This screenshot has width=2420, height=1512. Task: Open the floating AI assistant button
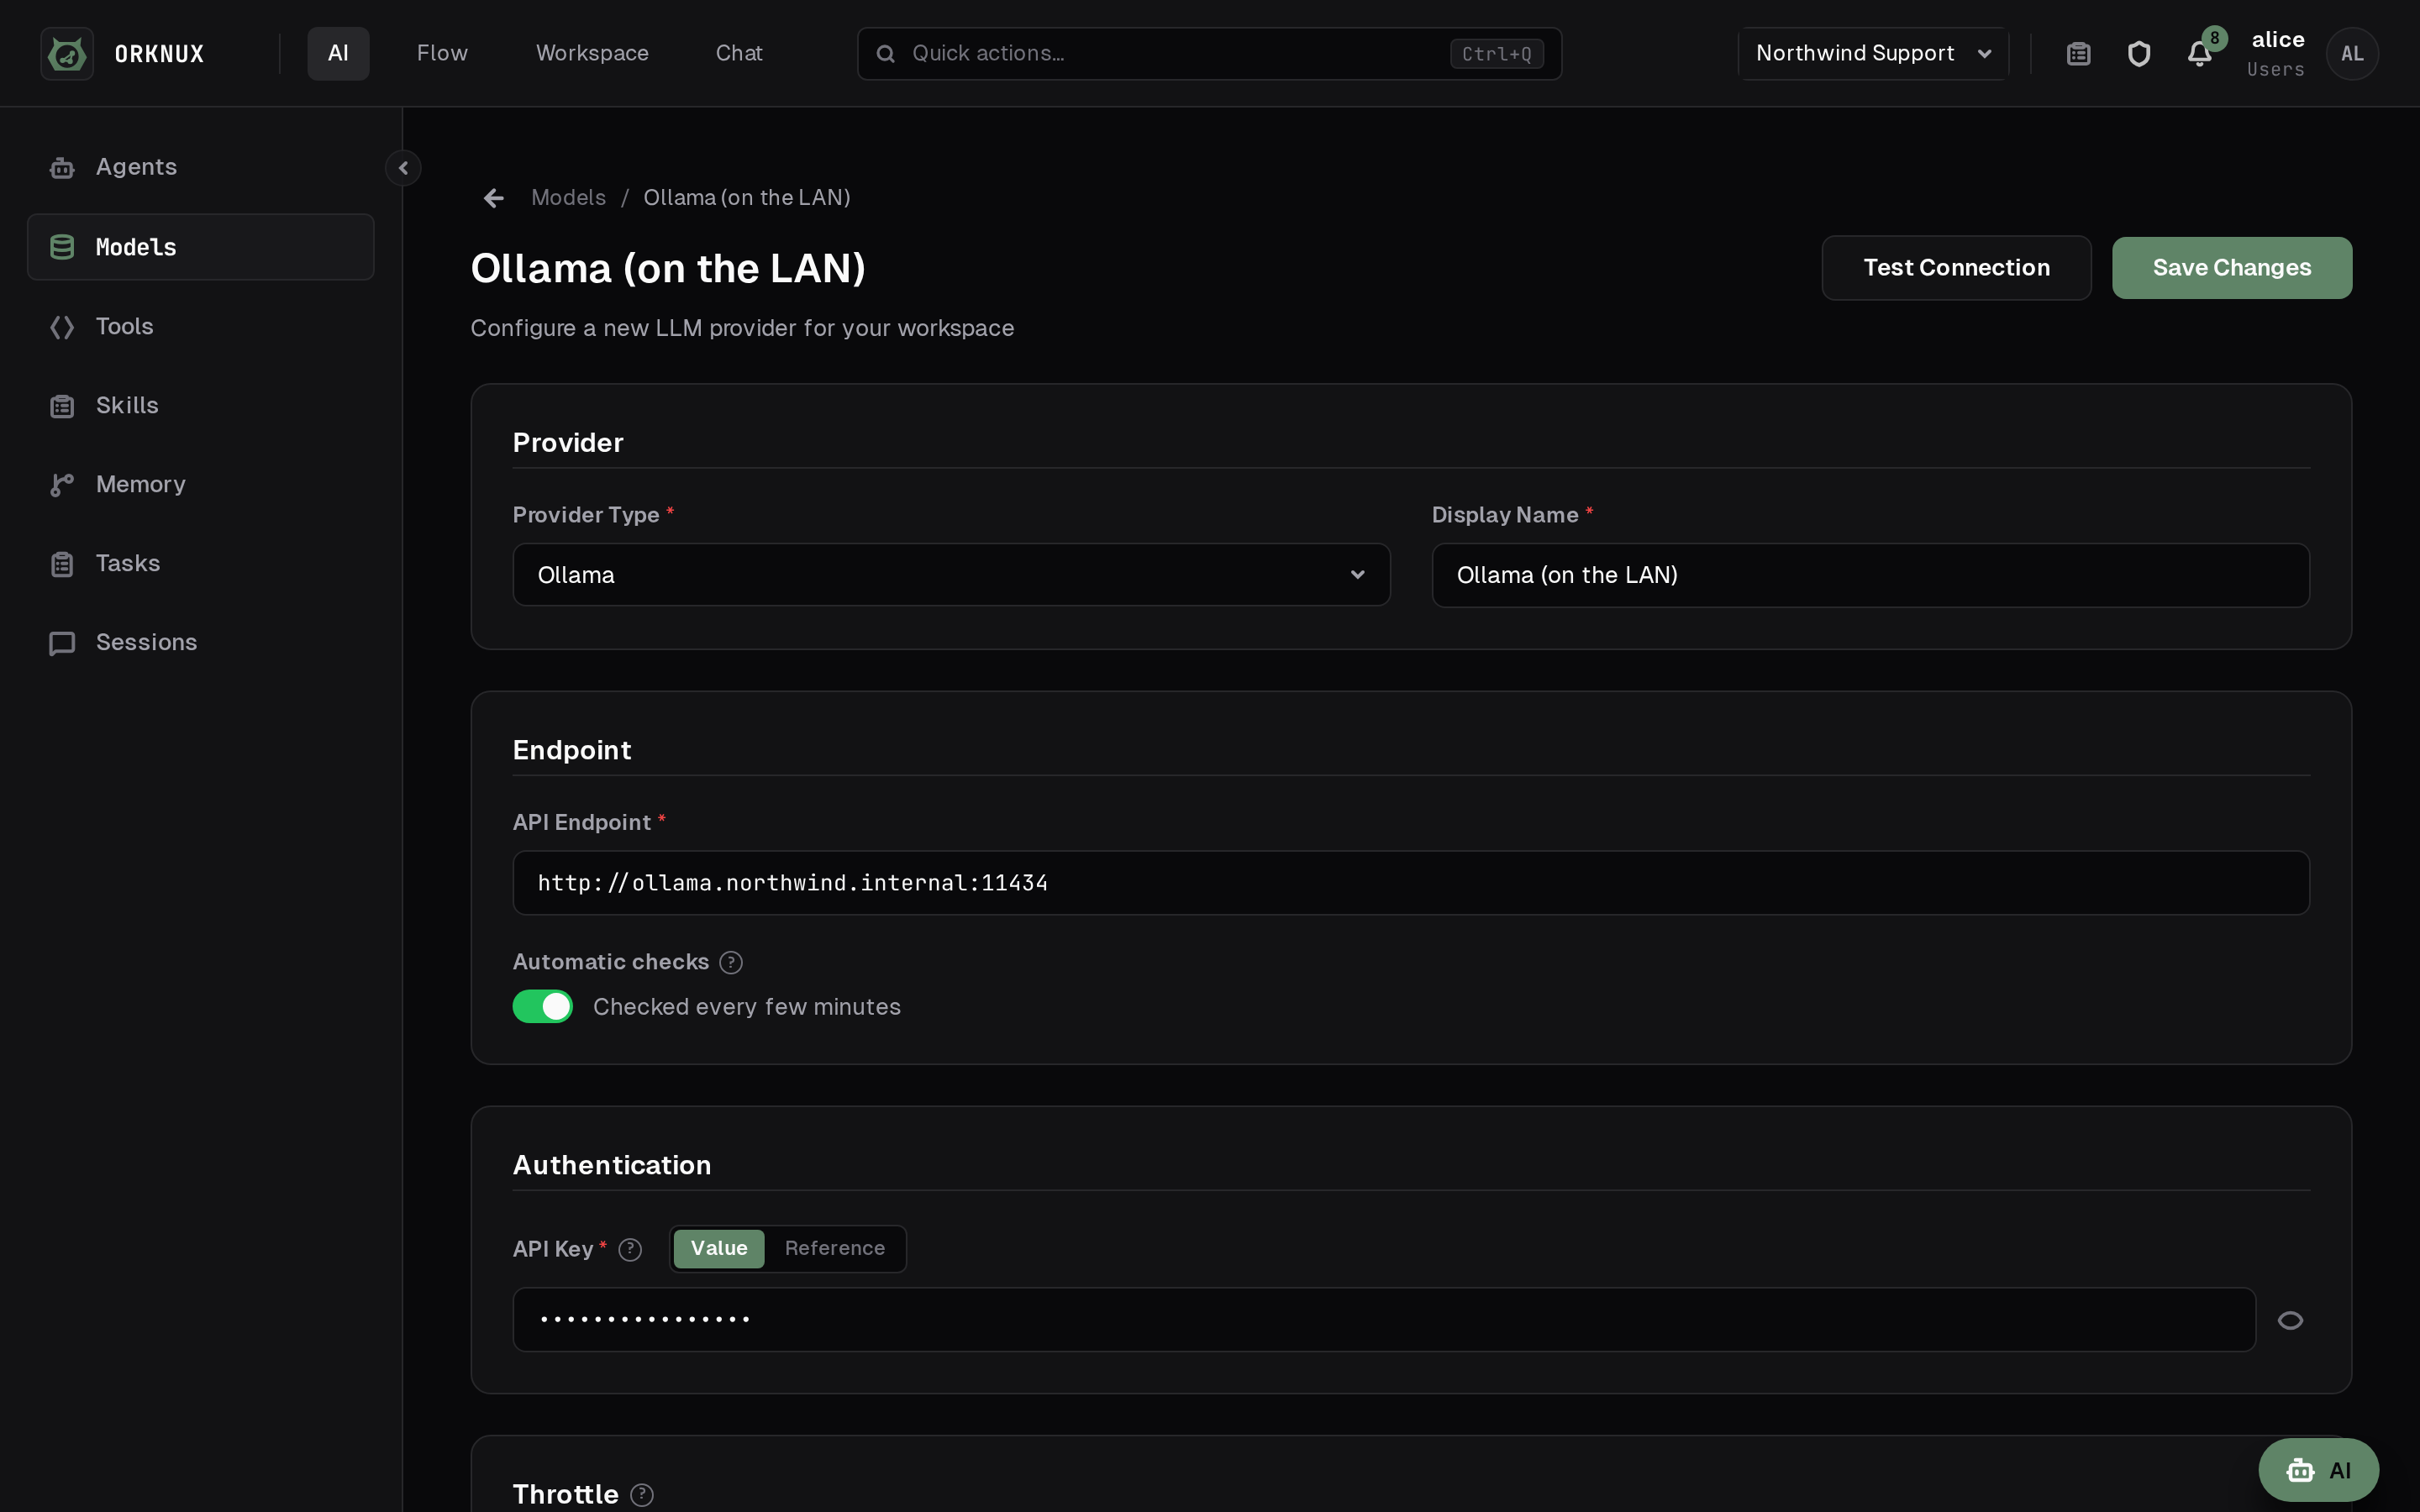[2318, 1470]
